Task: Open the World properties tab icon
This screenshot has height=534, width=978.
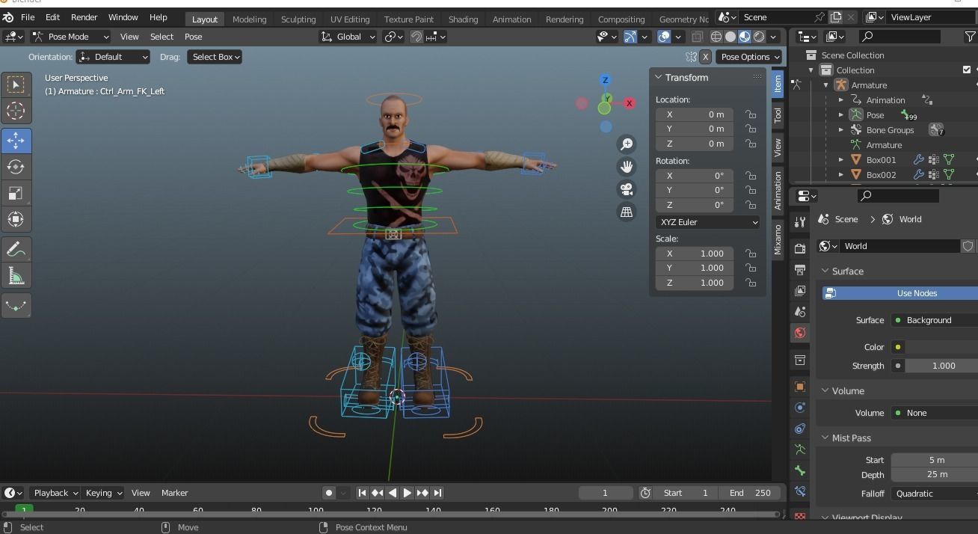Action: (x=799, y=333)
